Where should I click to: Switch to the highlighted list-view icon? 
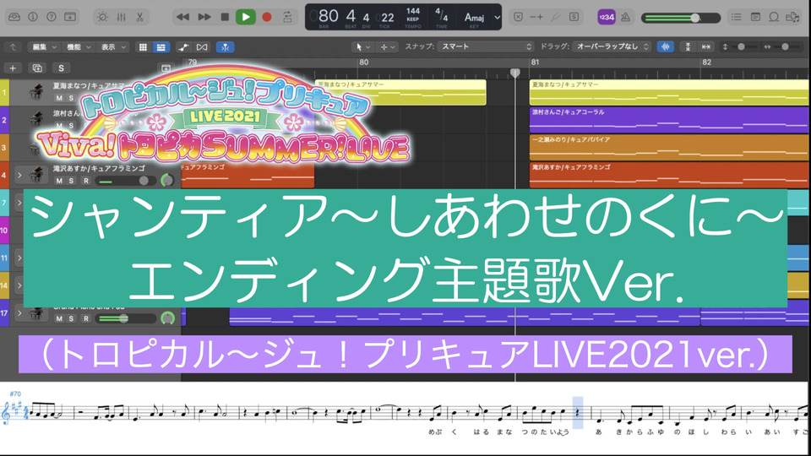[x=161, y=47]
